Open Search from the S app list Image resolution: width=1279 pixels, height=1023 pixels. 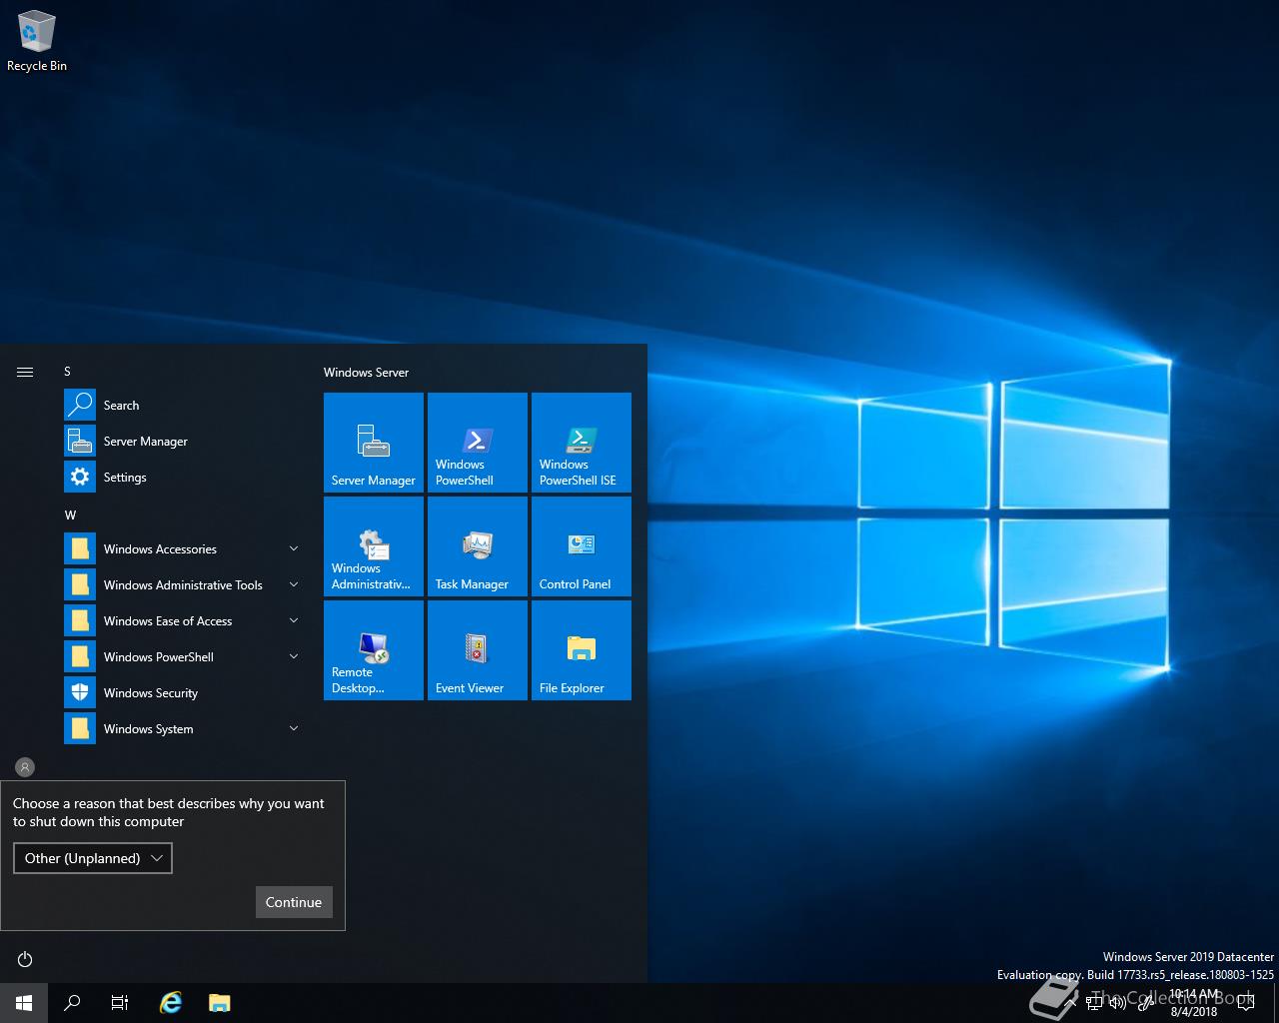tap(182, 405)
